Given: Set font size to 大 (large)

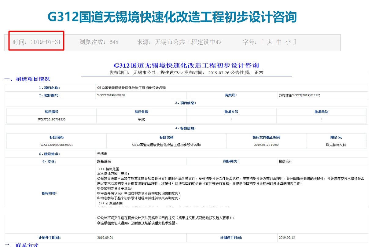Looking at the screenshot, I should (x=269, y=42).
